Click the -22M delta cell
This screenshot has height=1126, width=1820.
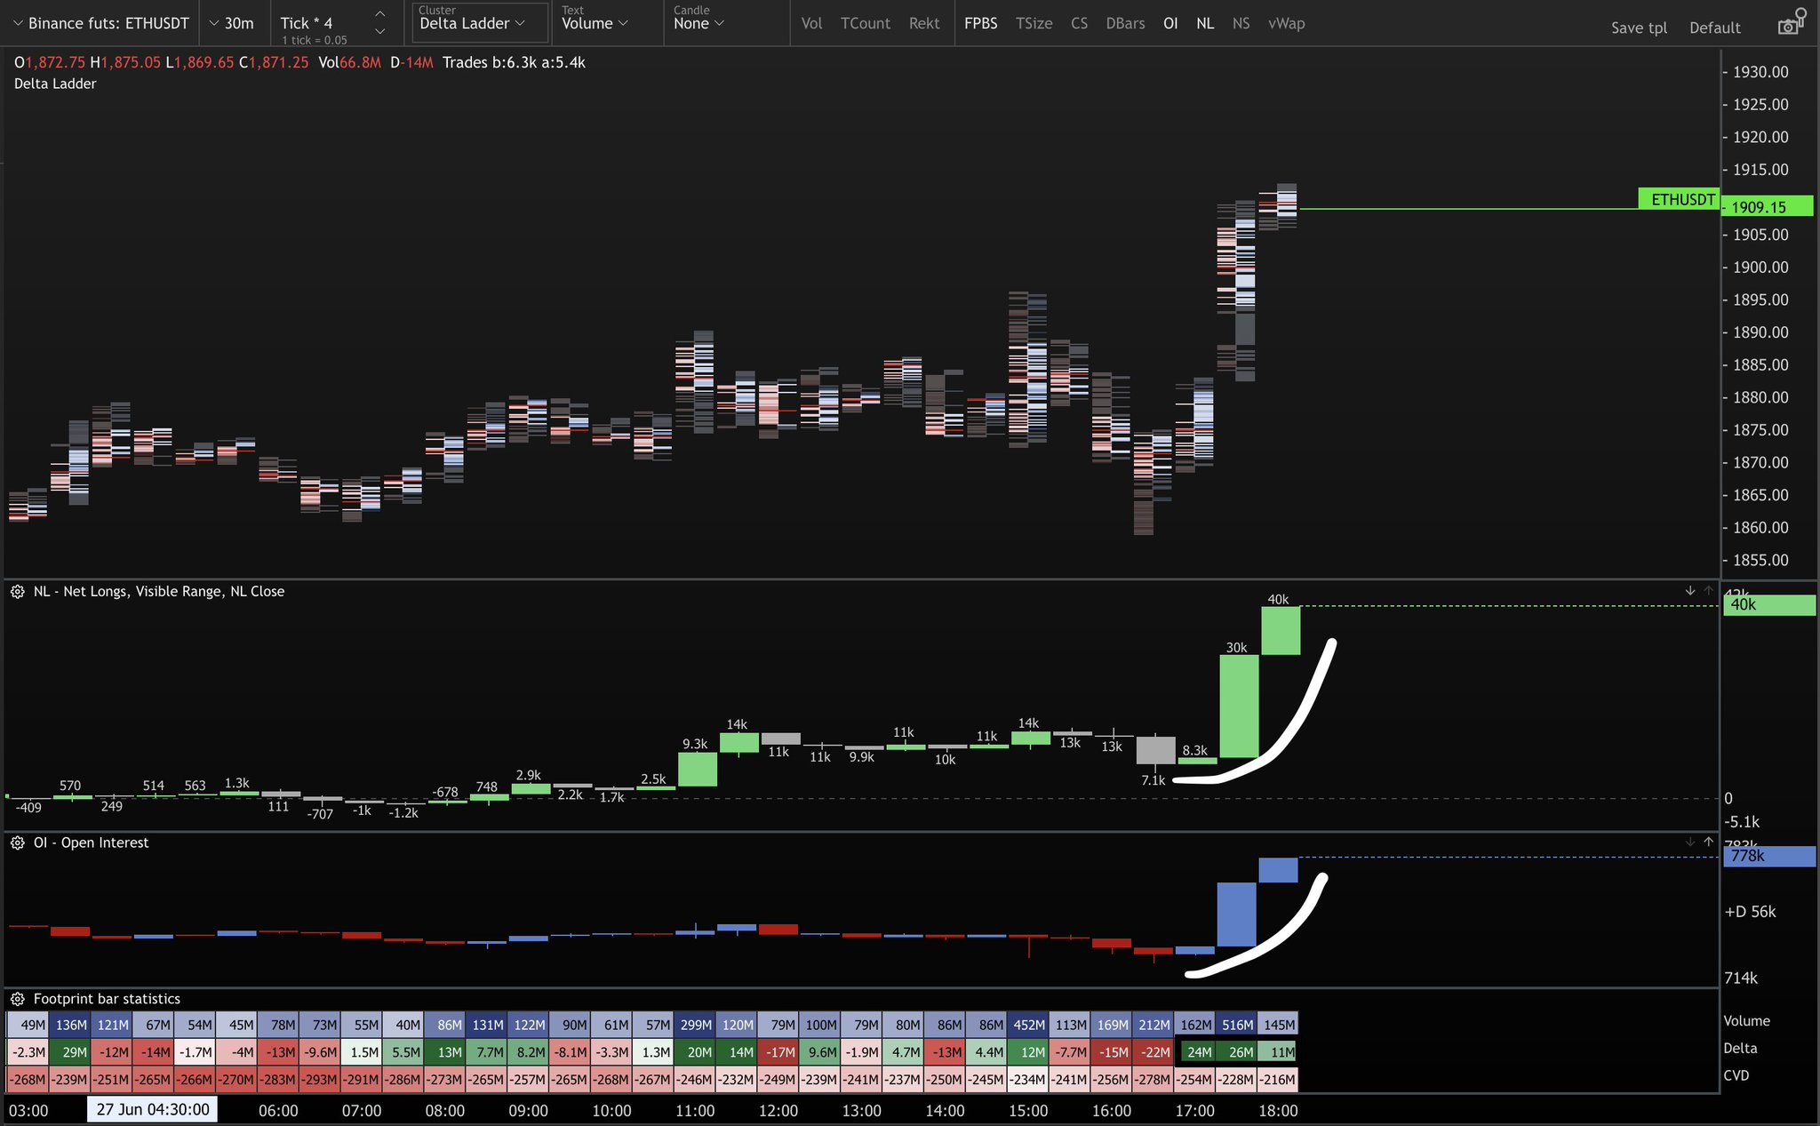[1153, 1052]
